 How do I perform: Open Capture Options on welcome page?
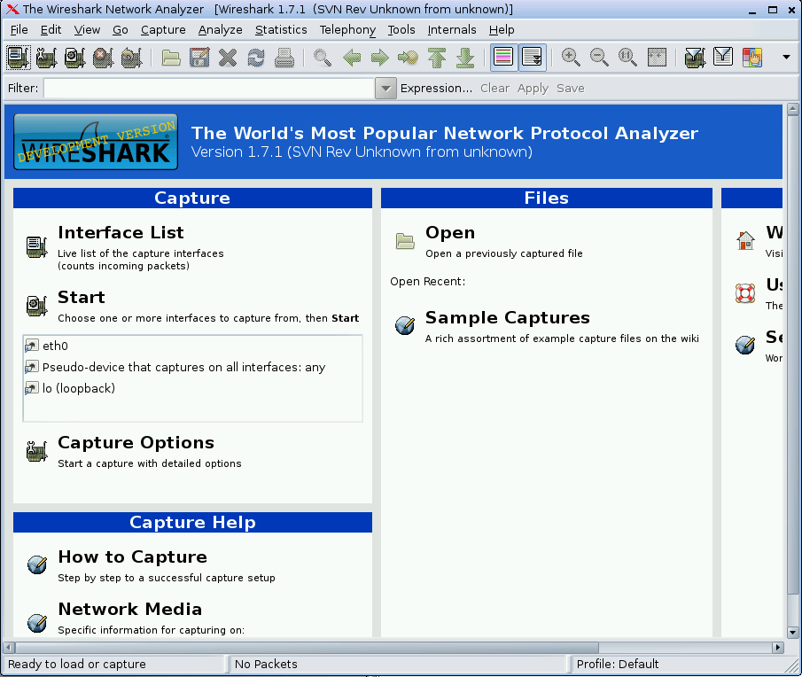pyautogui.click(x=136, y=442)
